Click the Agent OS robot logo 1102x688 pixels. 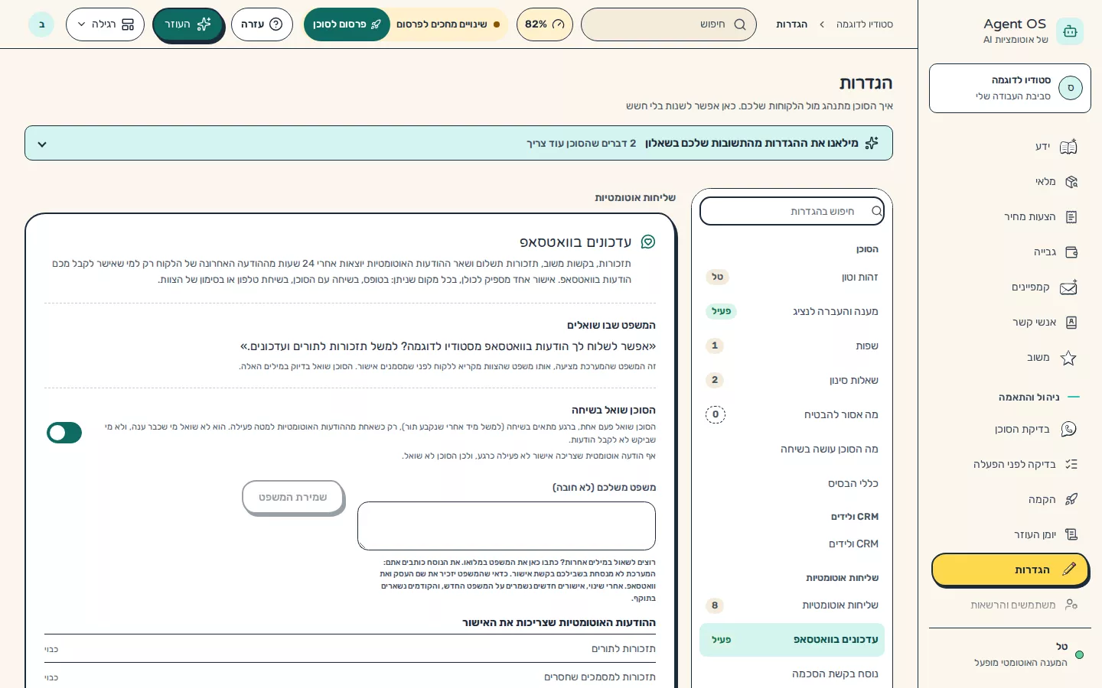[x=1070, y=31]
